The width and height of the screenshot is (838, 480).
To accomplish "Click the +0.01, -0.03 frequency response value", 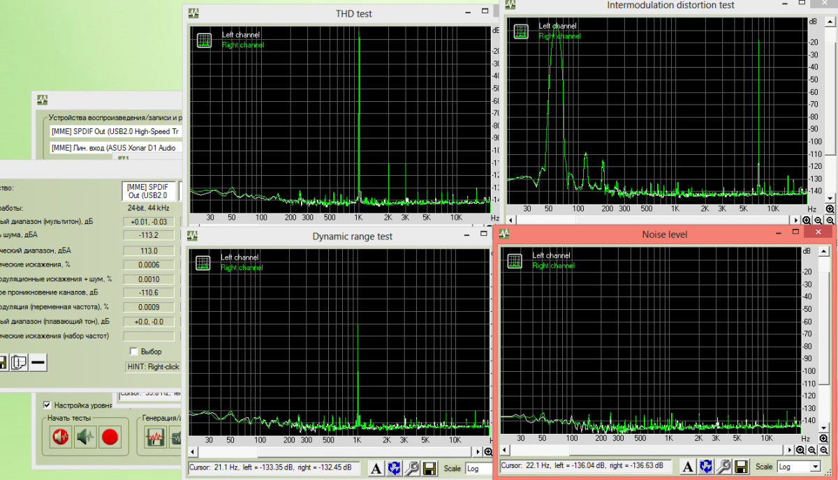I will pyautogui.click(x=150, y=222).
